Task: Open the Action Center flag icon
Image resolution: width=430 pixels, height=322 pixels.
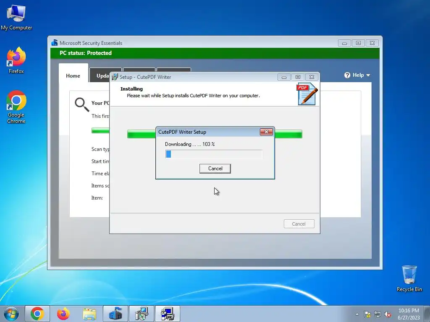Action: coord(367,314)
